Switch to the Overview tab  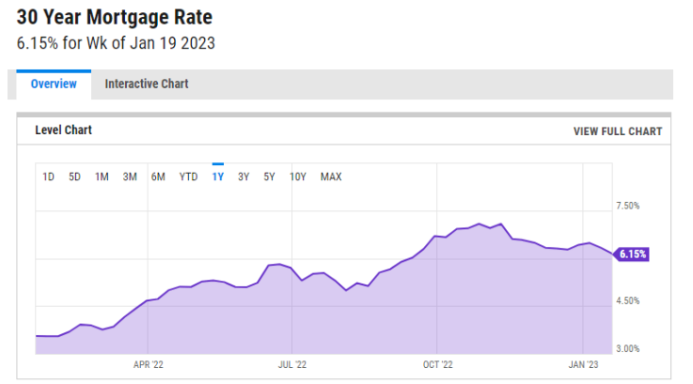[x=54, y=84]
